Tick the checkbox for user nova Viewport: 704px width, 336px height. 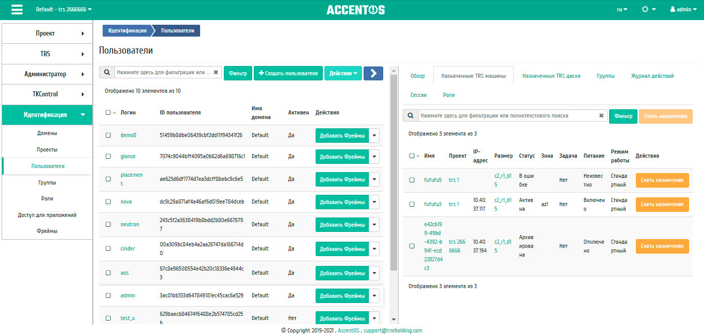[x=108, y=201]
